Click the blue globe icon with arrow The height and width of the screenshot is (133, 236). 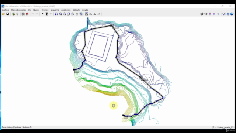pyautogui.click(x=232, y=14)
